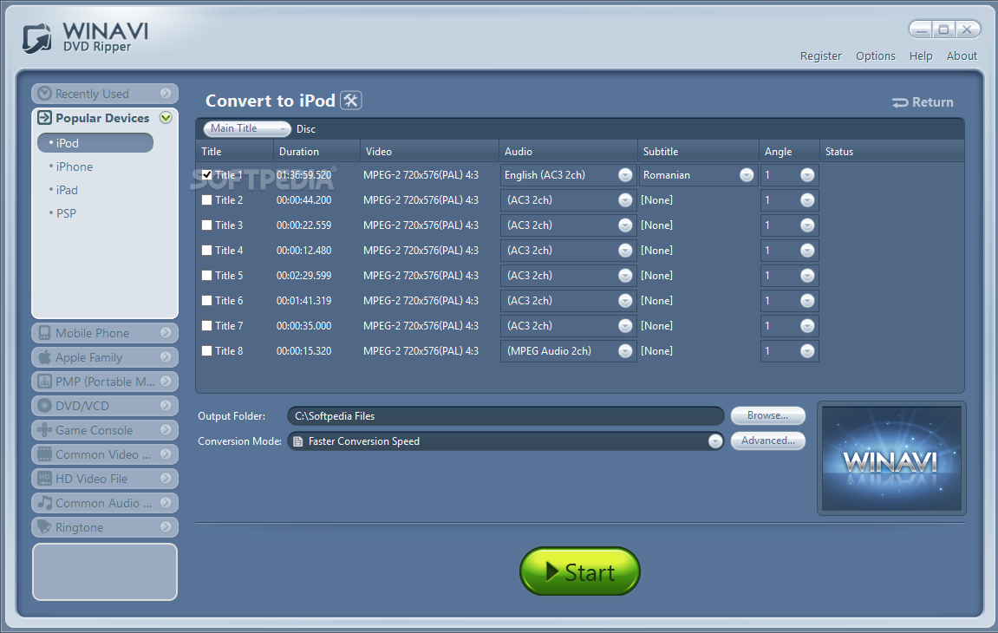Click the Common Video film icon
The width and height of the screenshot is (998, 633).
44,454
